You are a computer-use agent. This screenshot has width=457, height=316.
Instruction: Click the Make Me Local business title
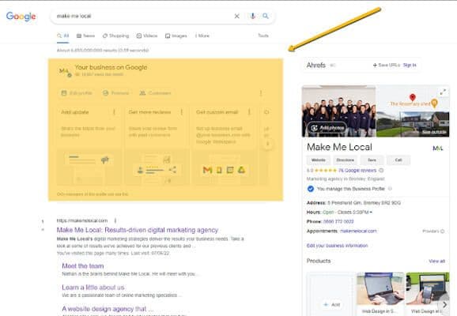click(x=339, y=147)
